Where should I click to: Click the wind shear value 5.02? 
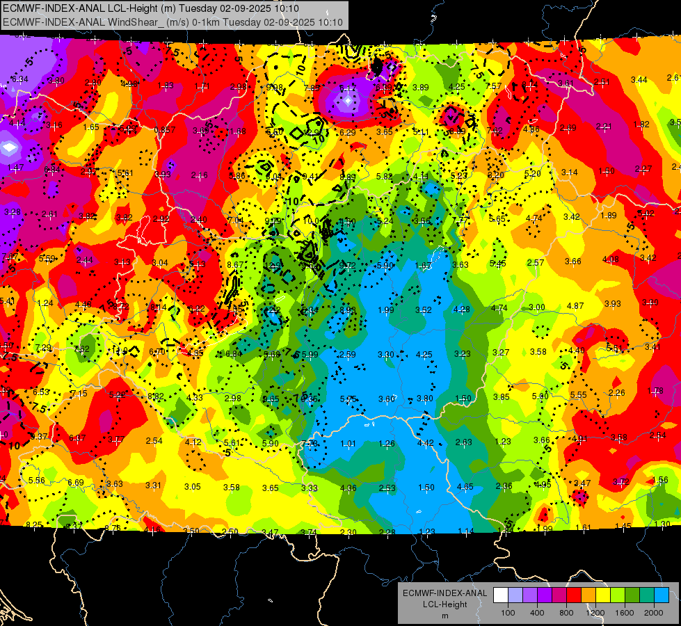tap(646, 214)
